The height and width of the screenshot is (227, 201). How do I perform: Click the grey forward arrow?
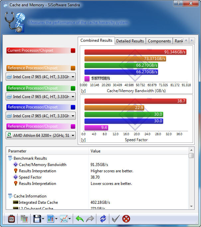point(90,219)
